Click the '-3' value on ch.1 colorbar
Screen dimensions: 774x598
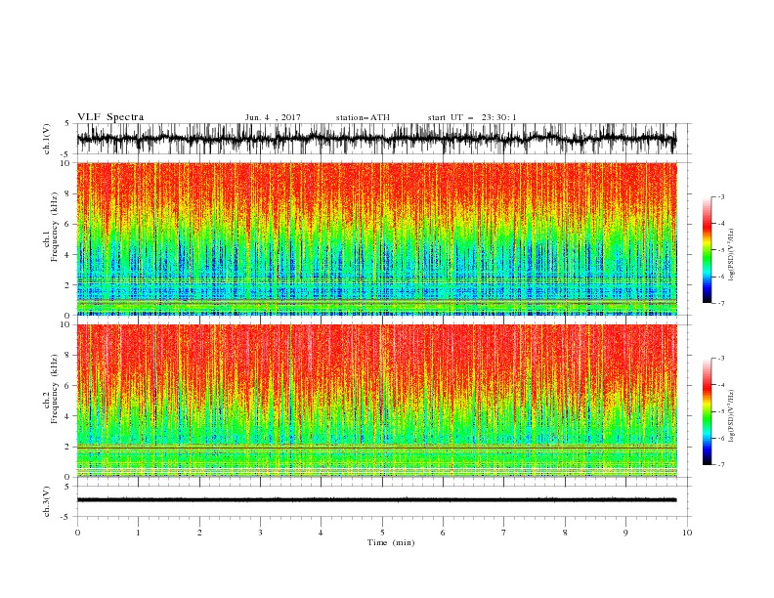tap(720, 196)
